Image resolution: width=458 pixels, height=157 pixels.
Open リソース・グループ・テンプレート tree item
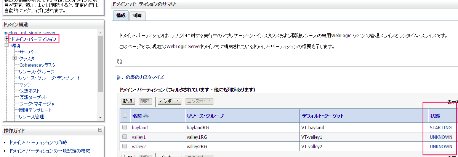[x=50, y=78]
